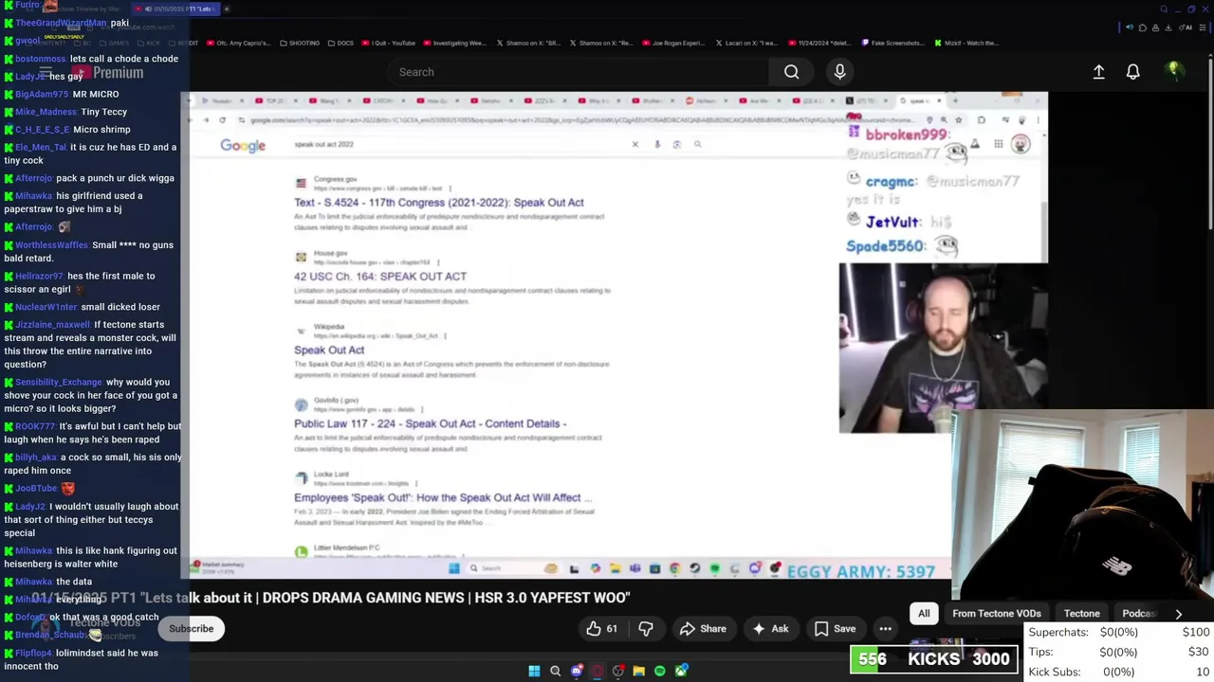This screenshot has width=1214, height=682.
Task: Click the JoobTube chat username
Action: tap(36, 489)
